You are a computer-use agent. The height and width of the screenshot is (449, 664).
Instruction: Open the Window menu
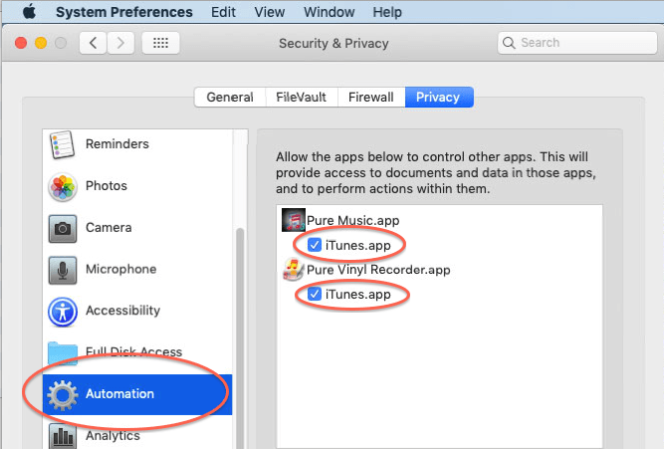click(x=330, y=12)
